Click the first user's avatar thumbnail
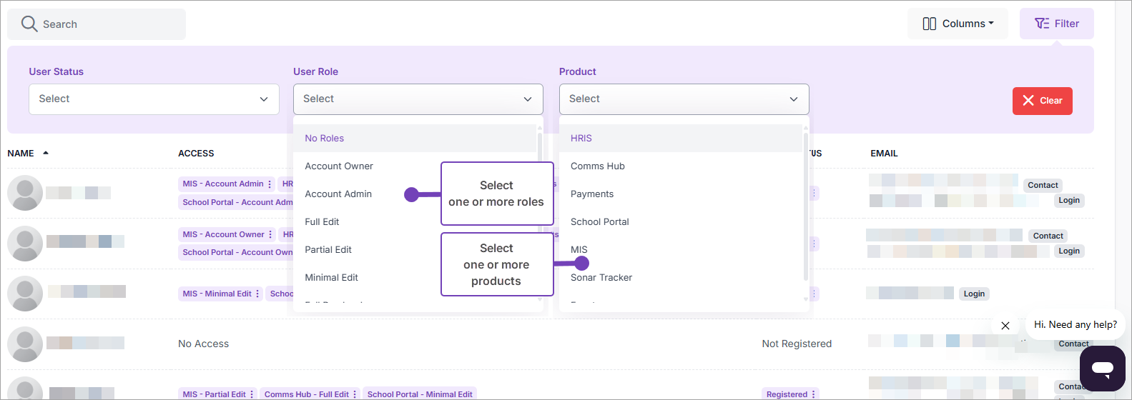 (x=25, y=193)
